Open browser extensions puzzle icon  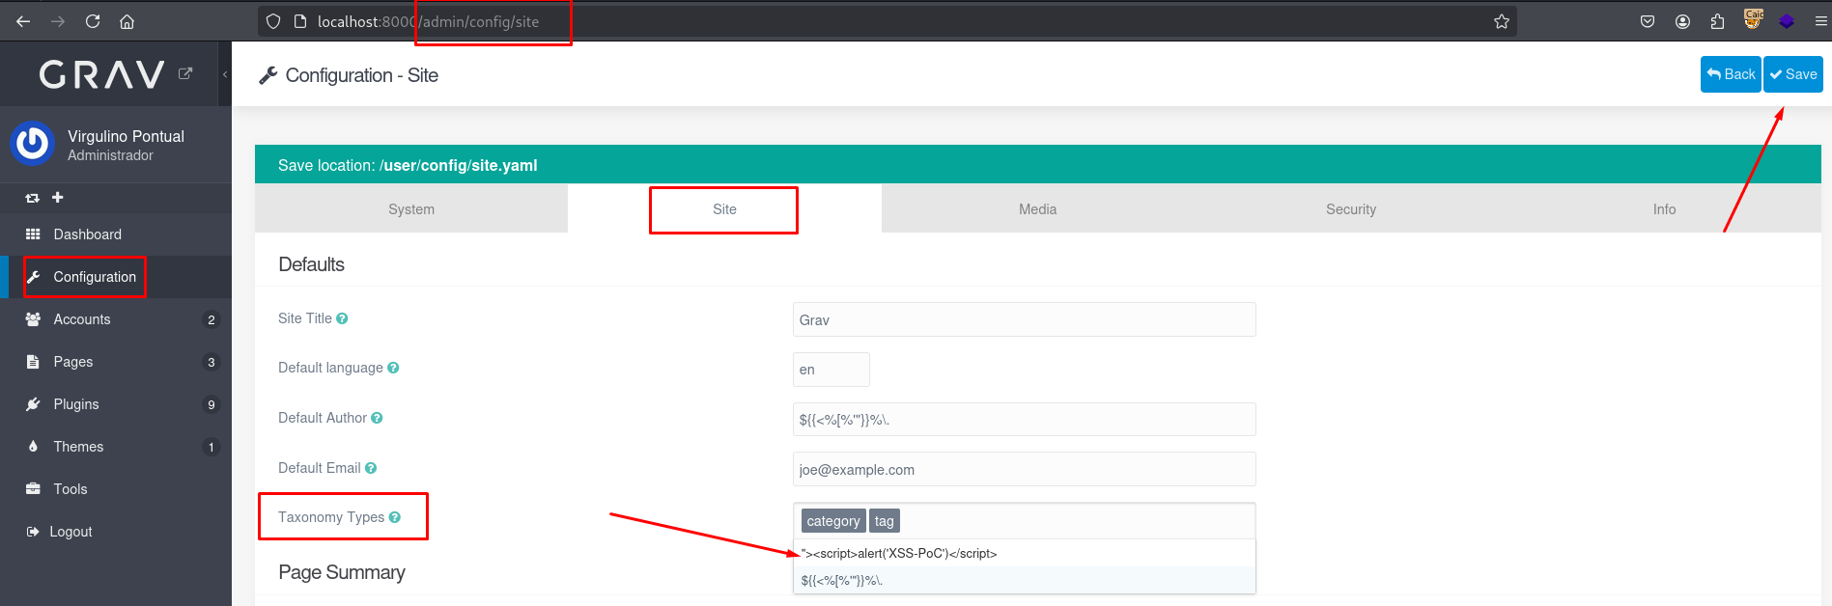(1717, 21)
